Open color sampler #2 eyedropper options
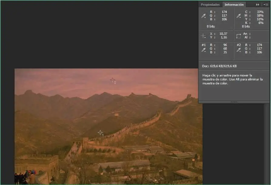Screen dimensions: 271x185 click(x=239, y=50)
